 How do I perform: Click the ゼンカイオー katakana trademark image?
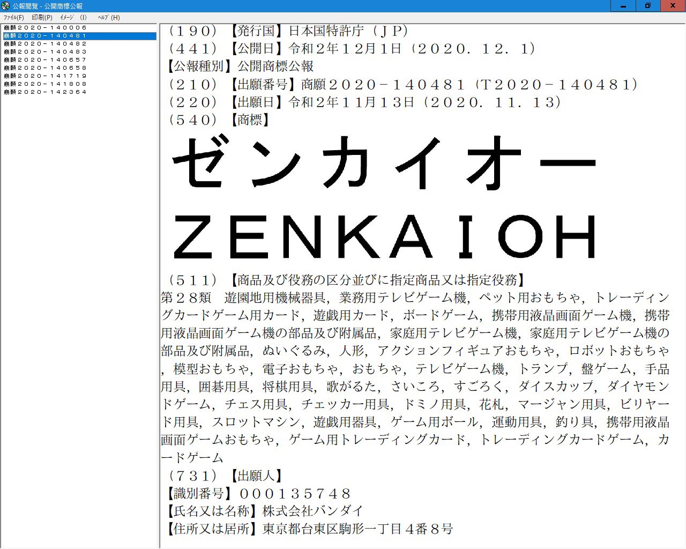click(384, 163)
